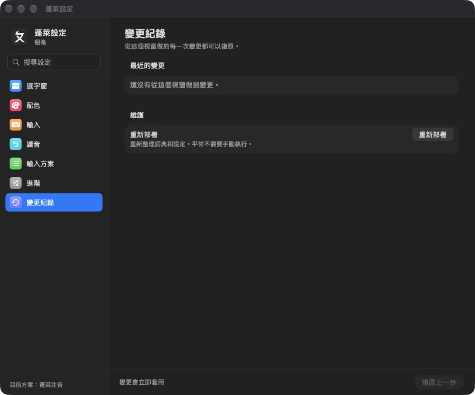Click the 輸入方案 list icon

(x=16, y=164)
